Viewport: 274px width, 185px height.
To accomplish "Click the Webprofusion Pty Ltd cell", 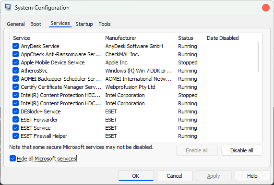I will [x=130, y=87].
